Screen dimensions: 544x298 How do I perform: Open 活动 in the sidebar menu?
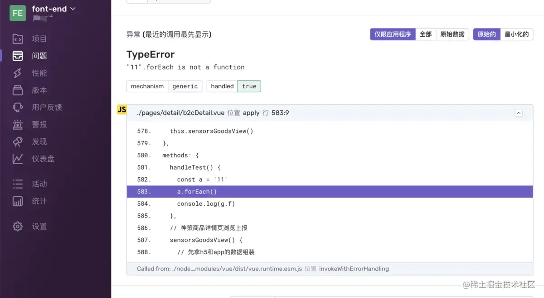click(39, 184)
